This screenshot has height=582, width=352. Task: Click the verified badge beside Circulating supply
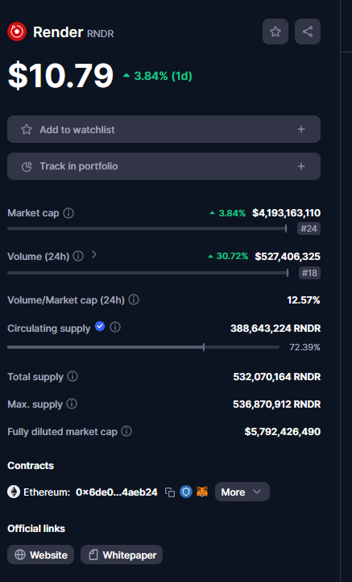(100, 326)
